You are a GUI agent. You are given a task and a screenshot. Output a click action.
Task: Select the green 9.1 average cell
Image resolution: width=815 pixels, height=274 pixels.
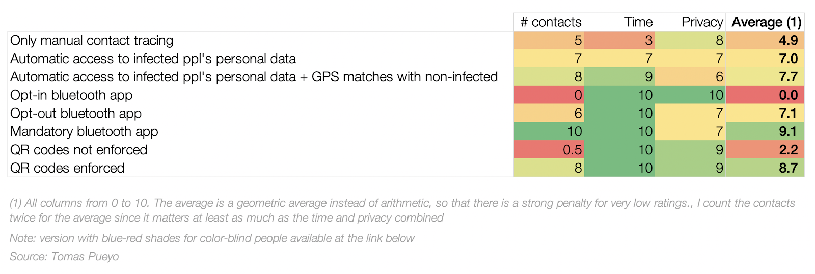(x=765, y=131)
